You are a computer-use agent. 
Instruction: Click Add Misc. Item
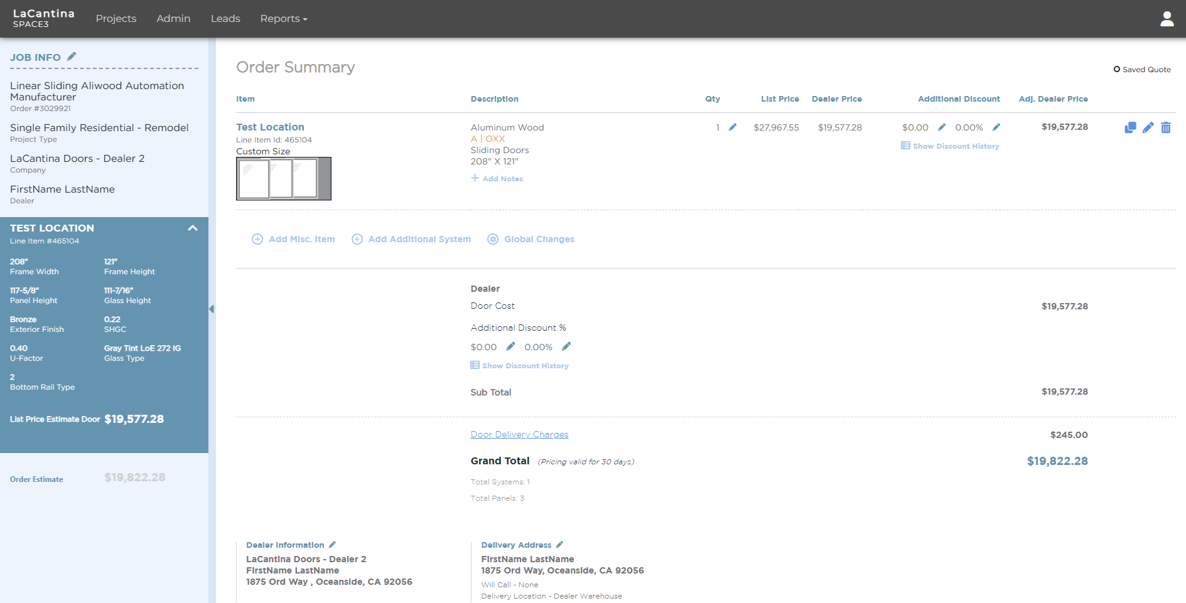click(293, 239)
